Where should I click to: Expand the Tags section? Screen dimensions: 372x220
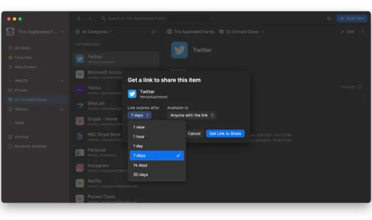pyautogui.click(x=10, y=123)
